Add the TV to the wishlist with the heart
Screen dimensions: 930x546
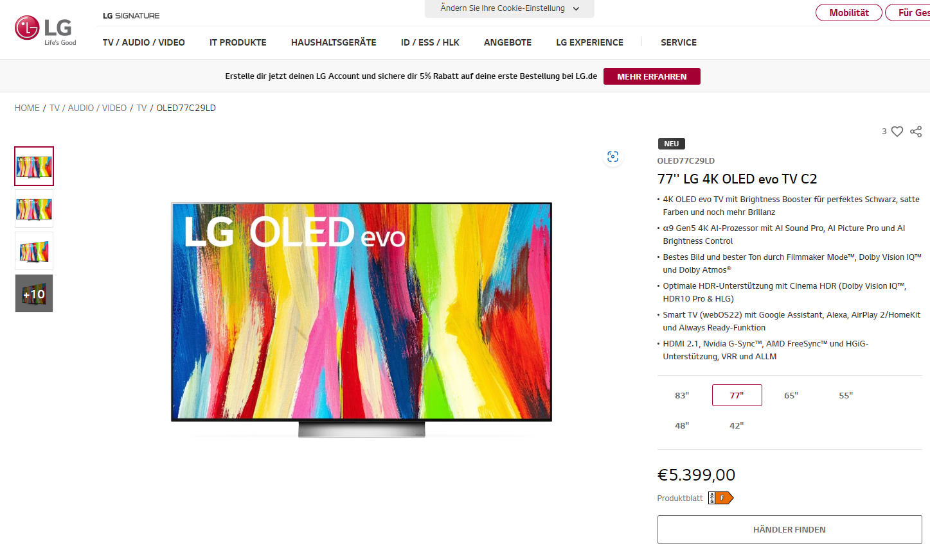(897, 132)
